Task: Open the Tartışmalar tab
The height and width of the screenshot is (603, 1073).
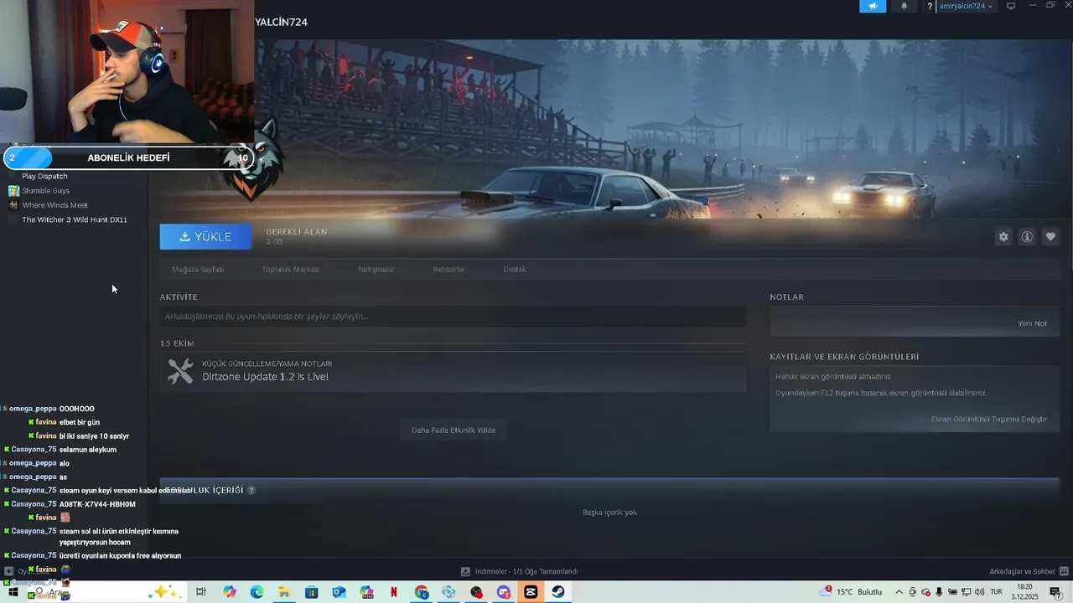Action: pos(376,270)
